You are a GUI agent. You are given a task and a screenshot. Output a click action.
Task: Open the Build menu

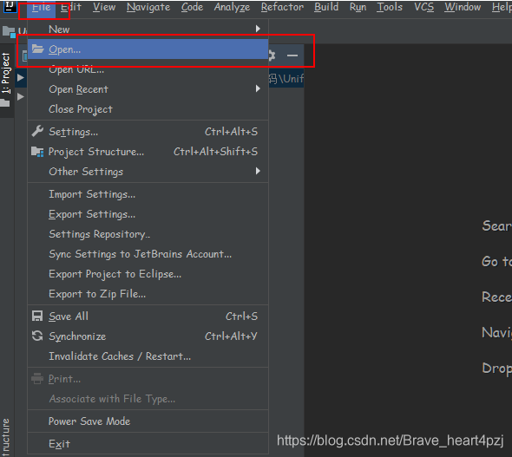326,7
